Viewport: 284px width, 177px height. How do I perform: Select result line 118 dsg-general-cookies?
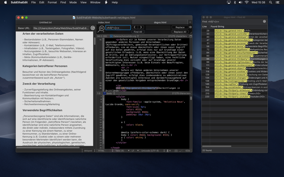[x=235, y=71]
